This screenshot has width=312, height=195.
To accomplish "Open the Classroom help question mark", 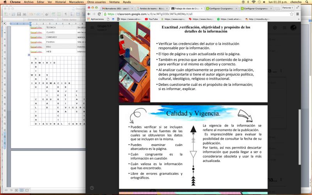I will pos(92,188).
